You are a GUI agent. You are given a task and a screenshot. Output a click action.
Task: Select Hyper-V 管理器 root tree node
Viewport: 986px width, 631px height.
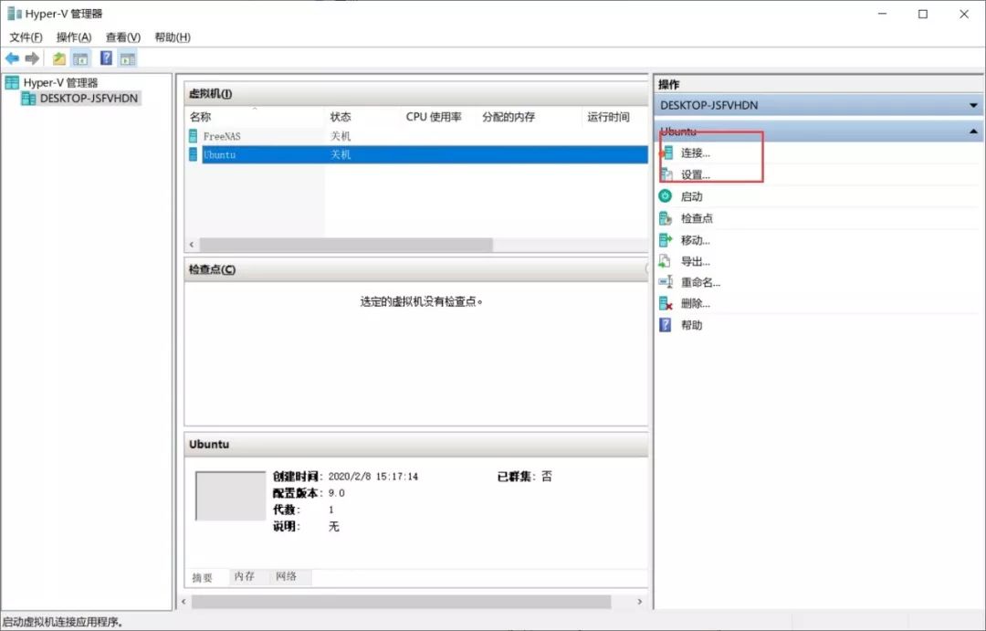60,82
